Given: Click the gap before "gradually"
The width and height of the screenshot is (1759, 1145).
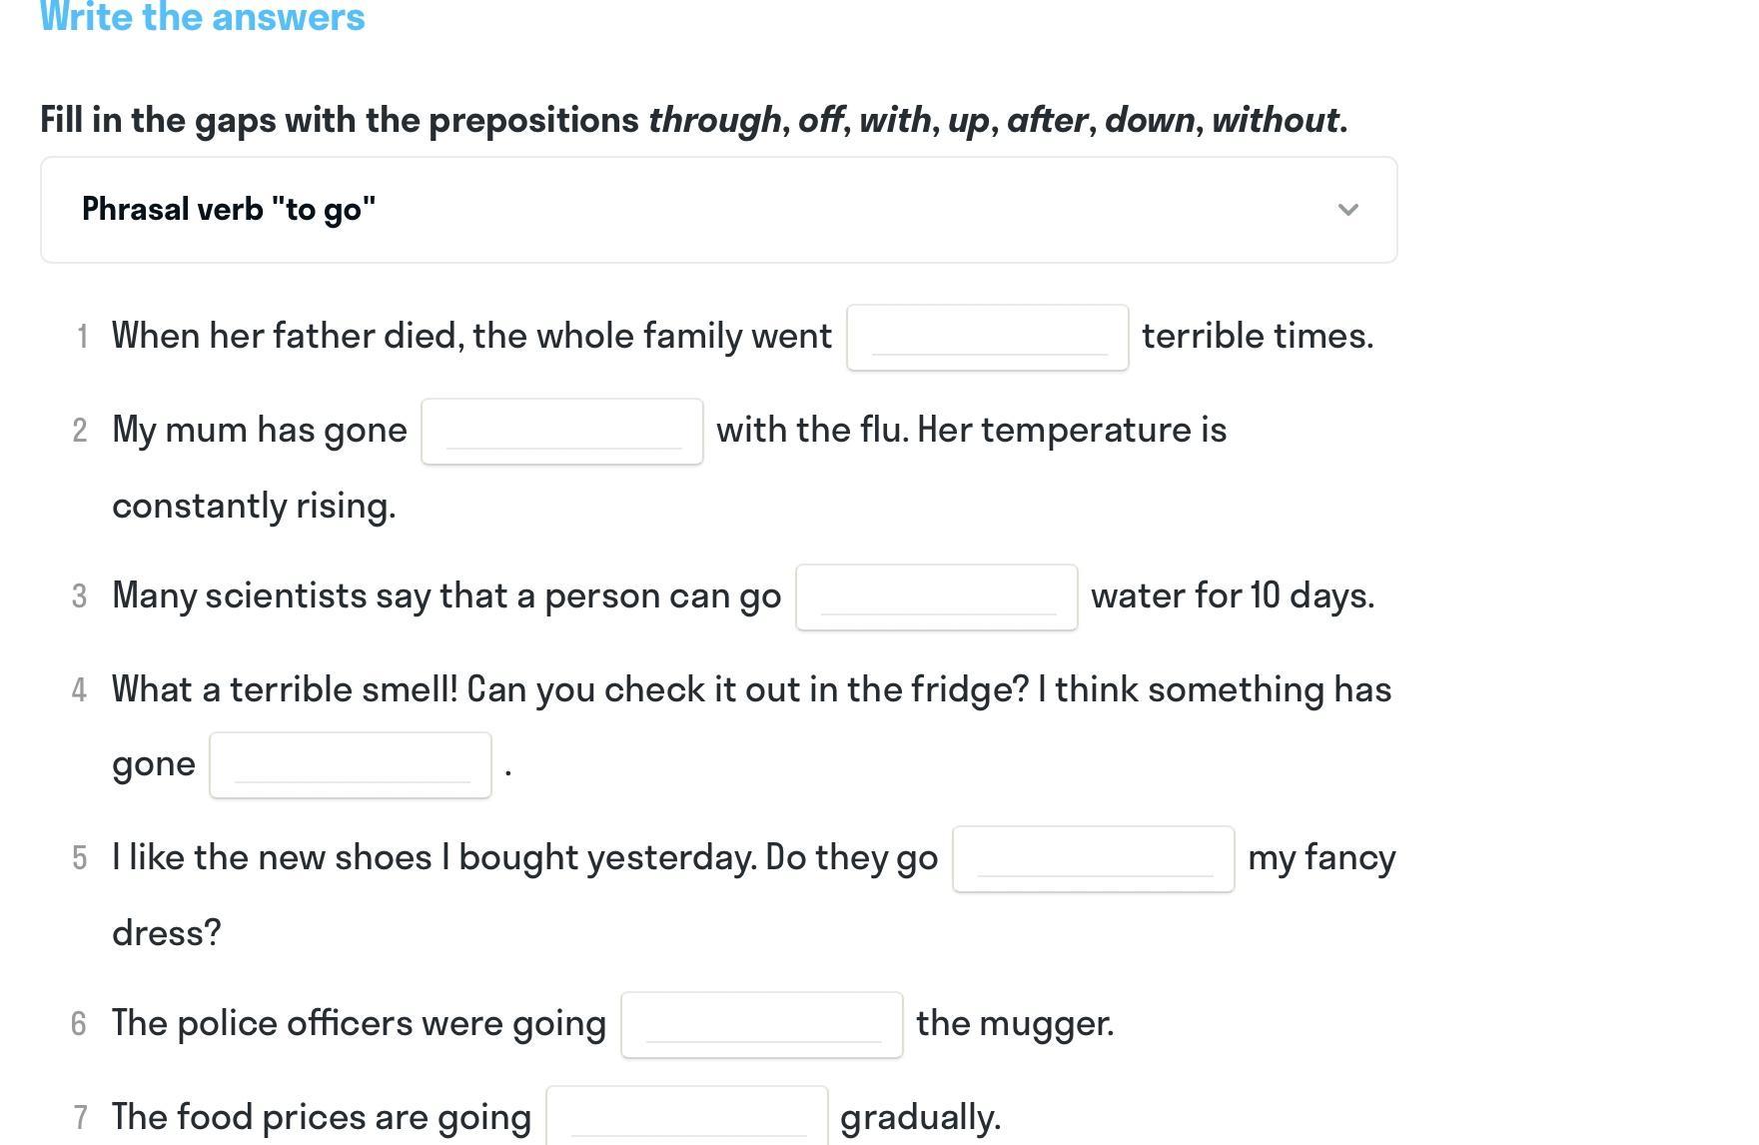Looking at the screenshot, I should click(x=687, y=1116).
